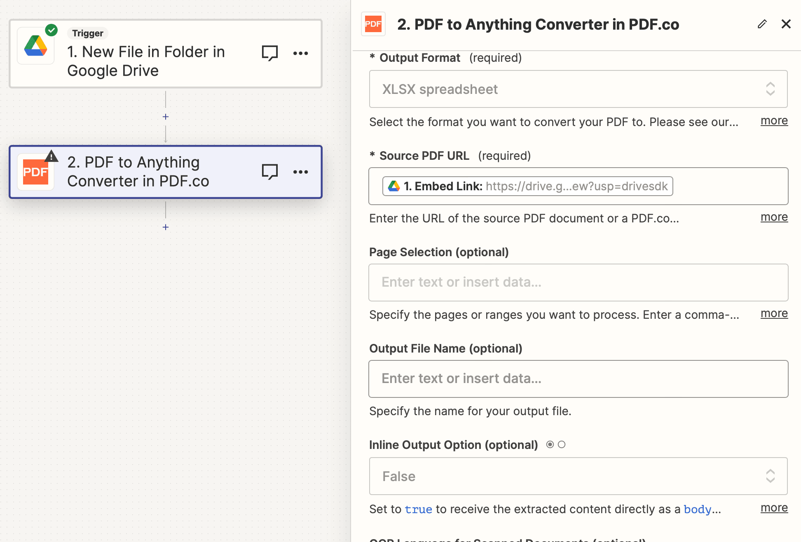Expand the Output Format chevron selector
Screen dimensions: 801x542
(x=771, y=89)
